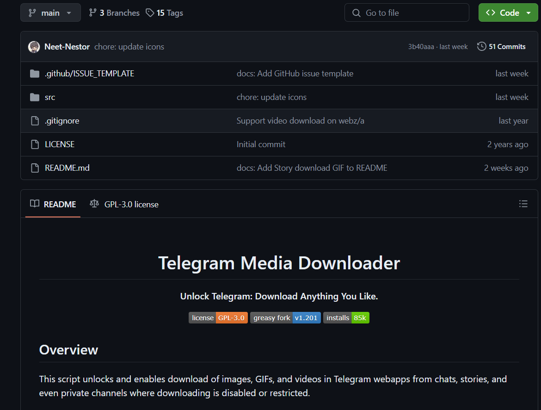
Task: Open the commit history via clock icon
Action: point(481,46)
